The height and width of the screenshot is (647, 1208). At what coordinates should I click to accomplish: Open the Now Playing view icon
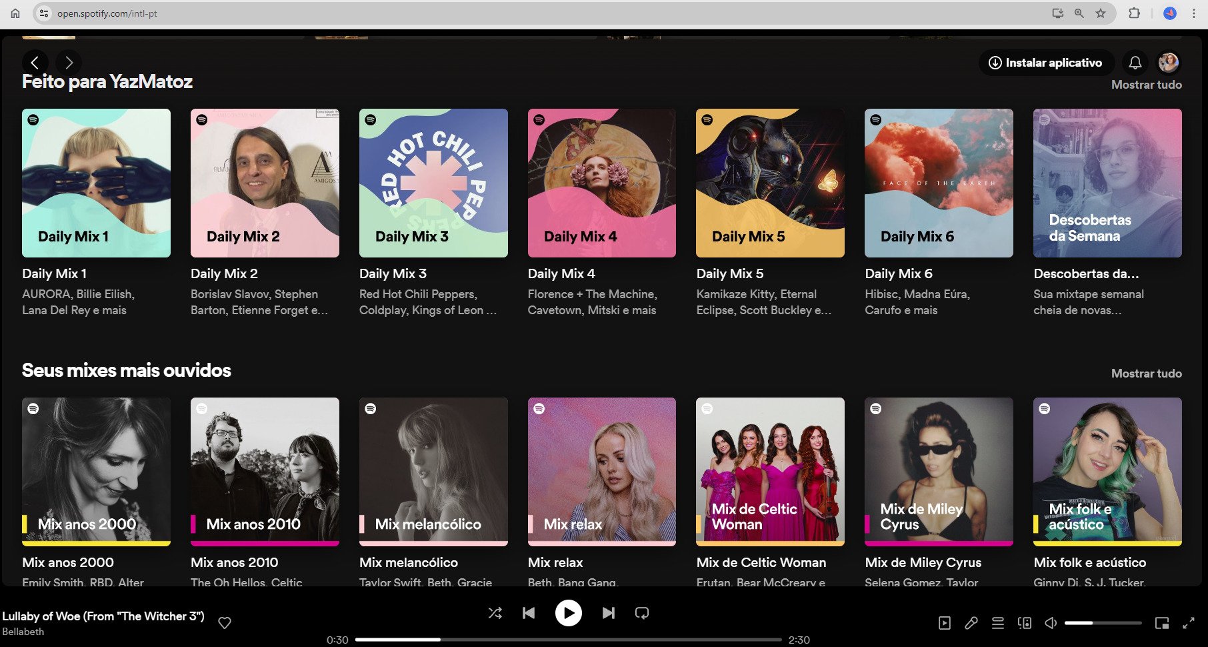pyautogui.click(x=945, y=623)
